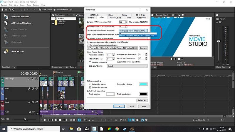This screenshot has width=235, height=132.
Task: Open the Insert menu
Action: point(22,5)
